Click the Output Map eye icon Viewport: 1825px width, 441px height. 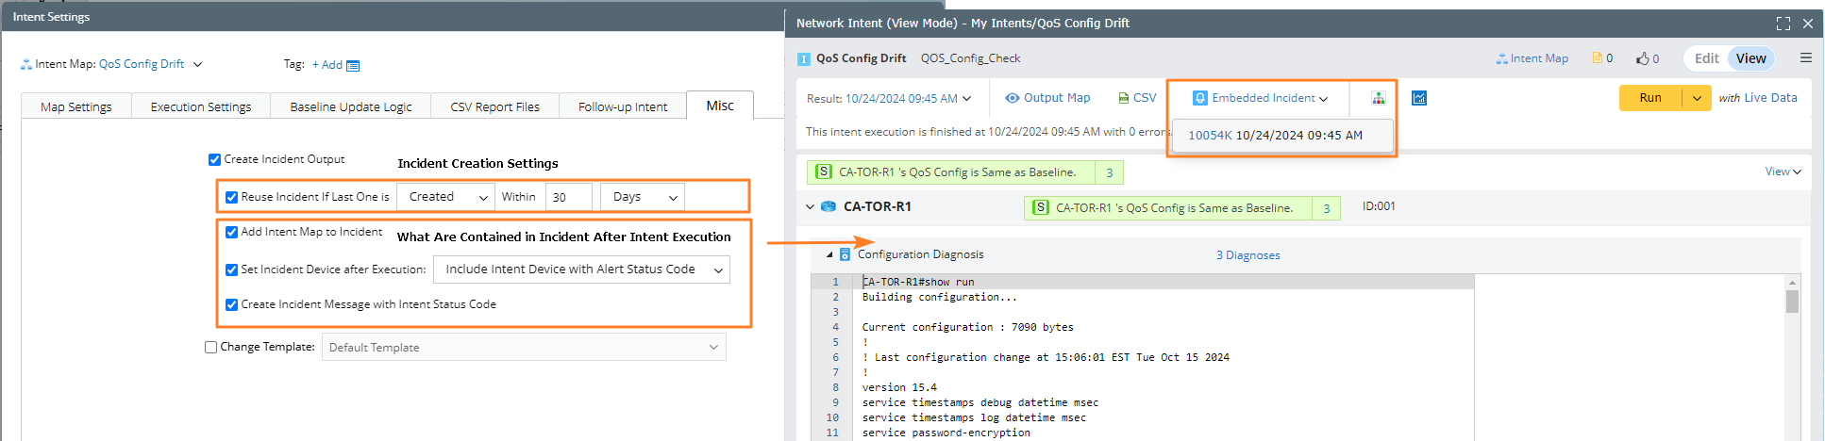1013,98
